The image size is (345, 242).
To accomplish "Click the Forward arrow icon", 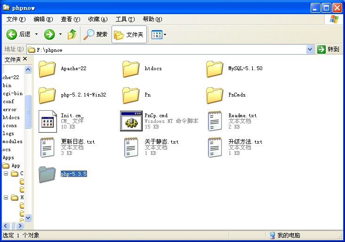I will tap(49, 34).
